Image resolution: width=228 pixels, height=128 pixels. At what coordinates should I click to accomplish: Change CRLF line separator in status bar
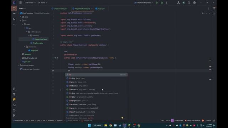(x=162, y=121)
